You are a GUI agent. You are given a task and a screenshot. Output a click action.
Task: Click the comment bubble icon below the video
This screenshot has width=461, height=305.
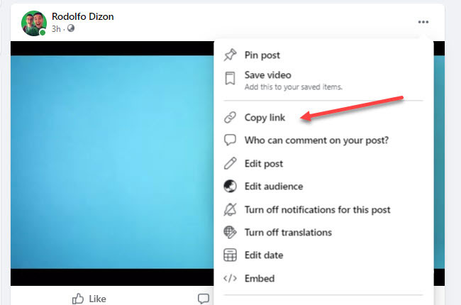(204, 298)
